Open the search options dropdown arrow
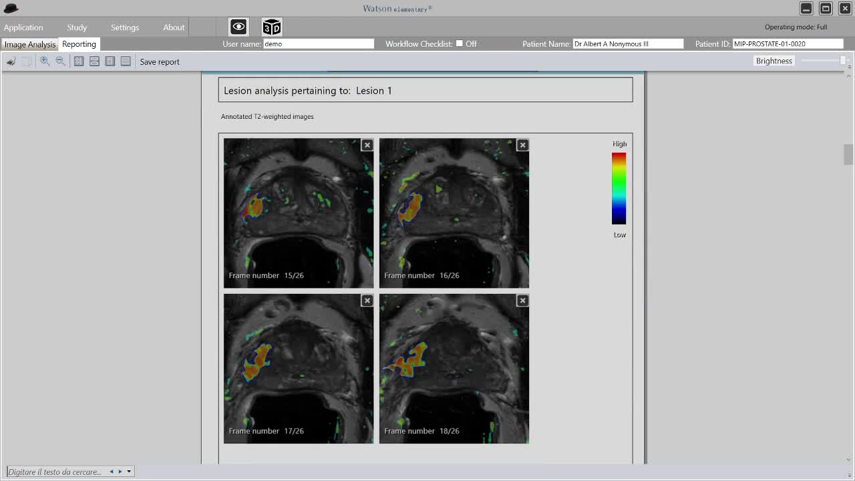Image resolution: width=855 pixels, height=481 pixels. pyautogui.click(x=129, y=472)
